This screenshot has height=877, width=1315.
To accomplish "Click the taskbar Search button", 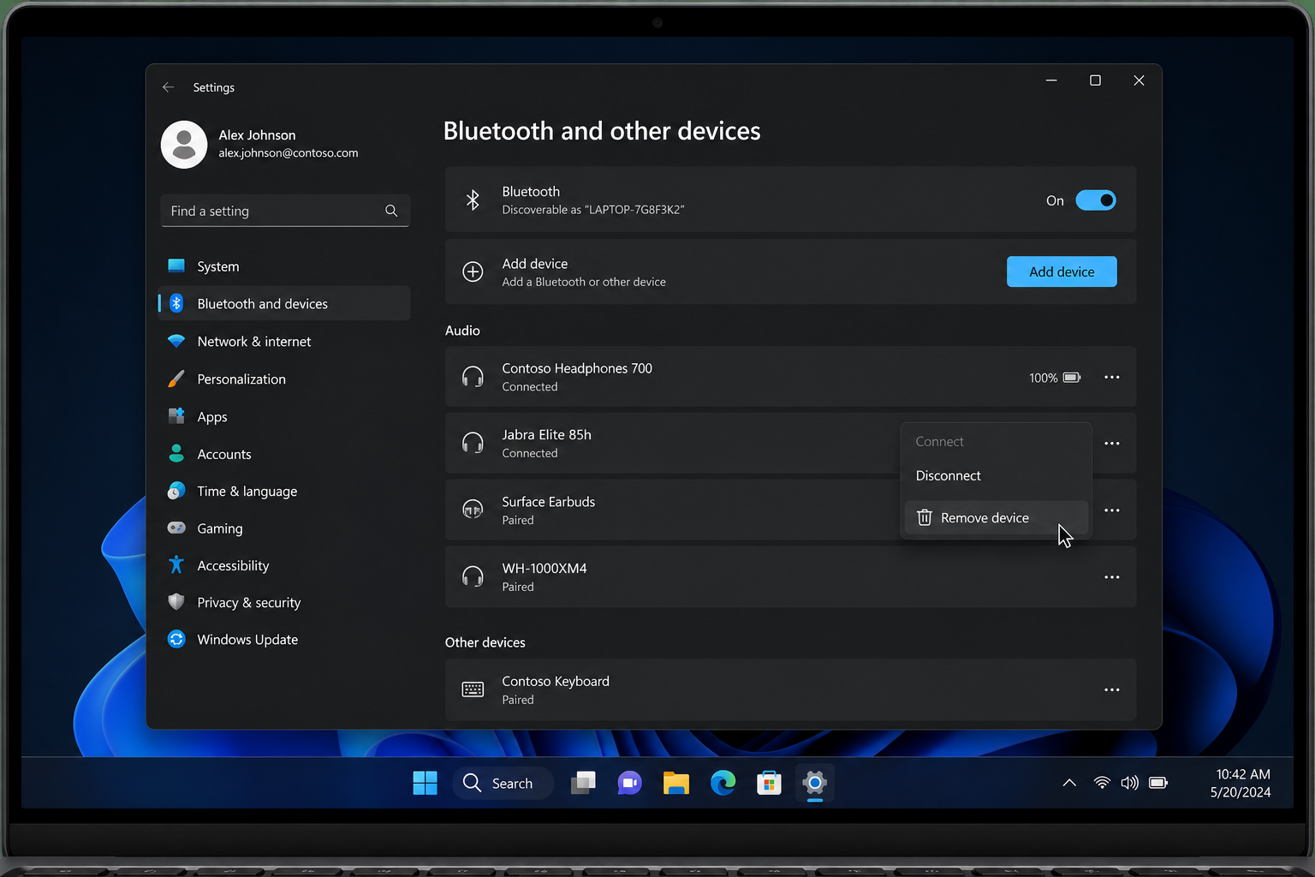I will pyautogui.click(x=503, y=783).
